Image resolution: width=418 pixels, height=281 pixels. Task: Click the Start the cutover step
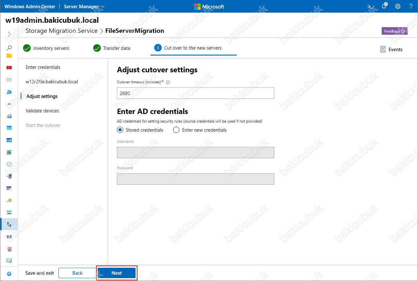click(x=43, y=125)
